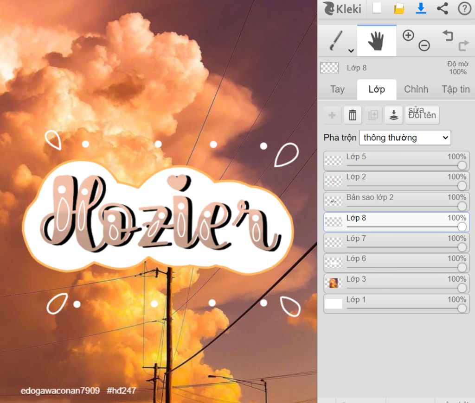Rename the layer via the Đổi tên button

pyautogui.click(x=422, y=115)
